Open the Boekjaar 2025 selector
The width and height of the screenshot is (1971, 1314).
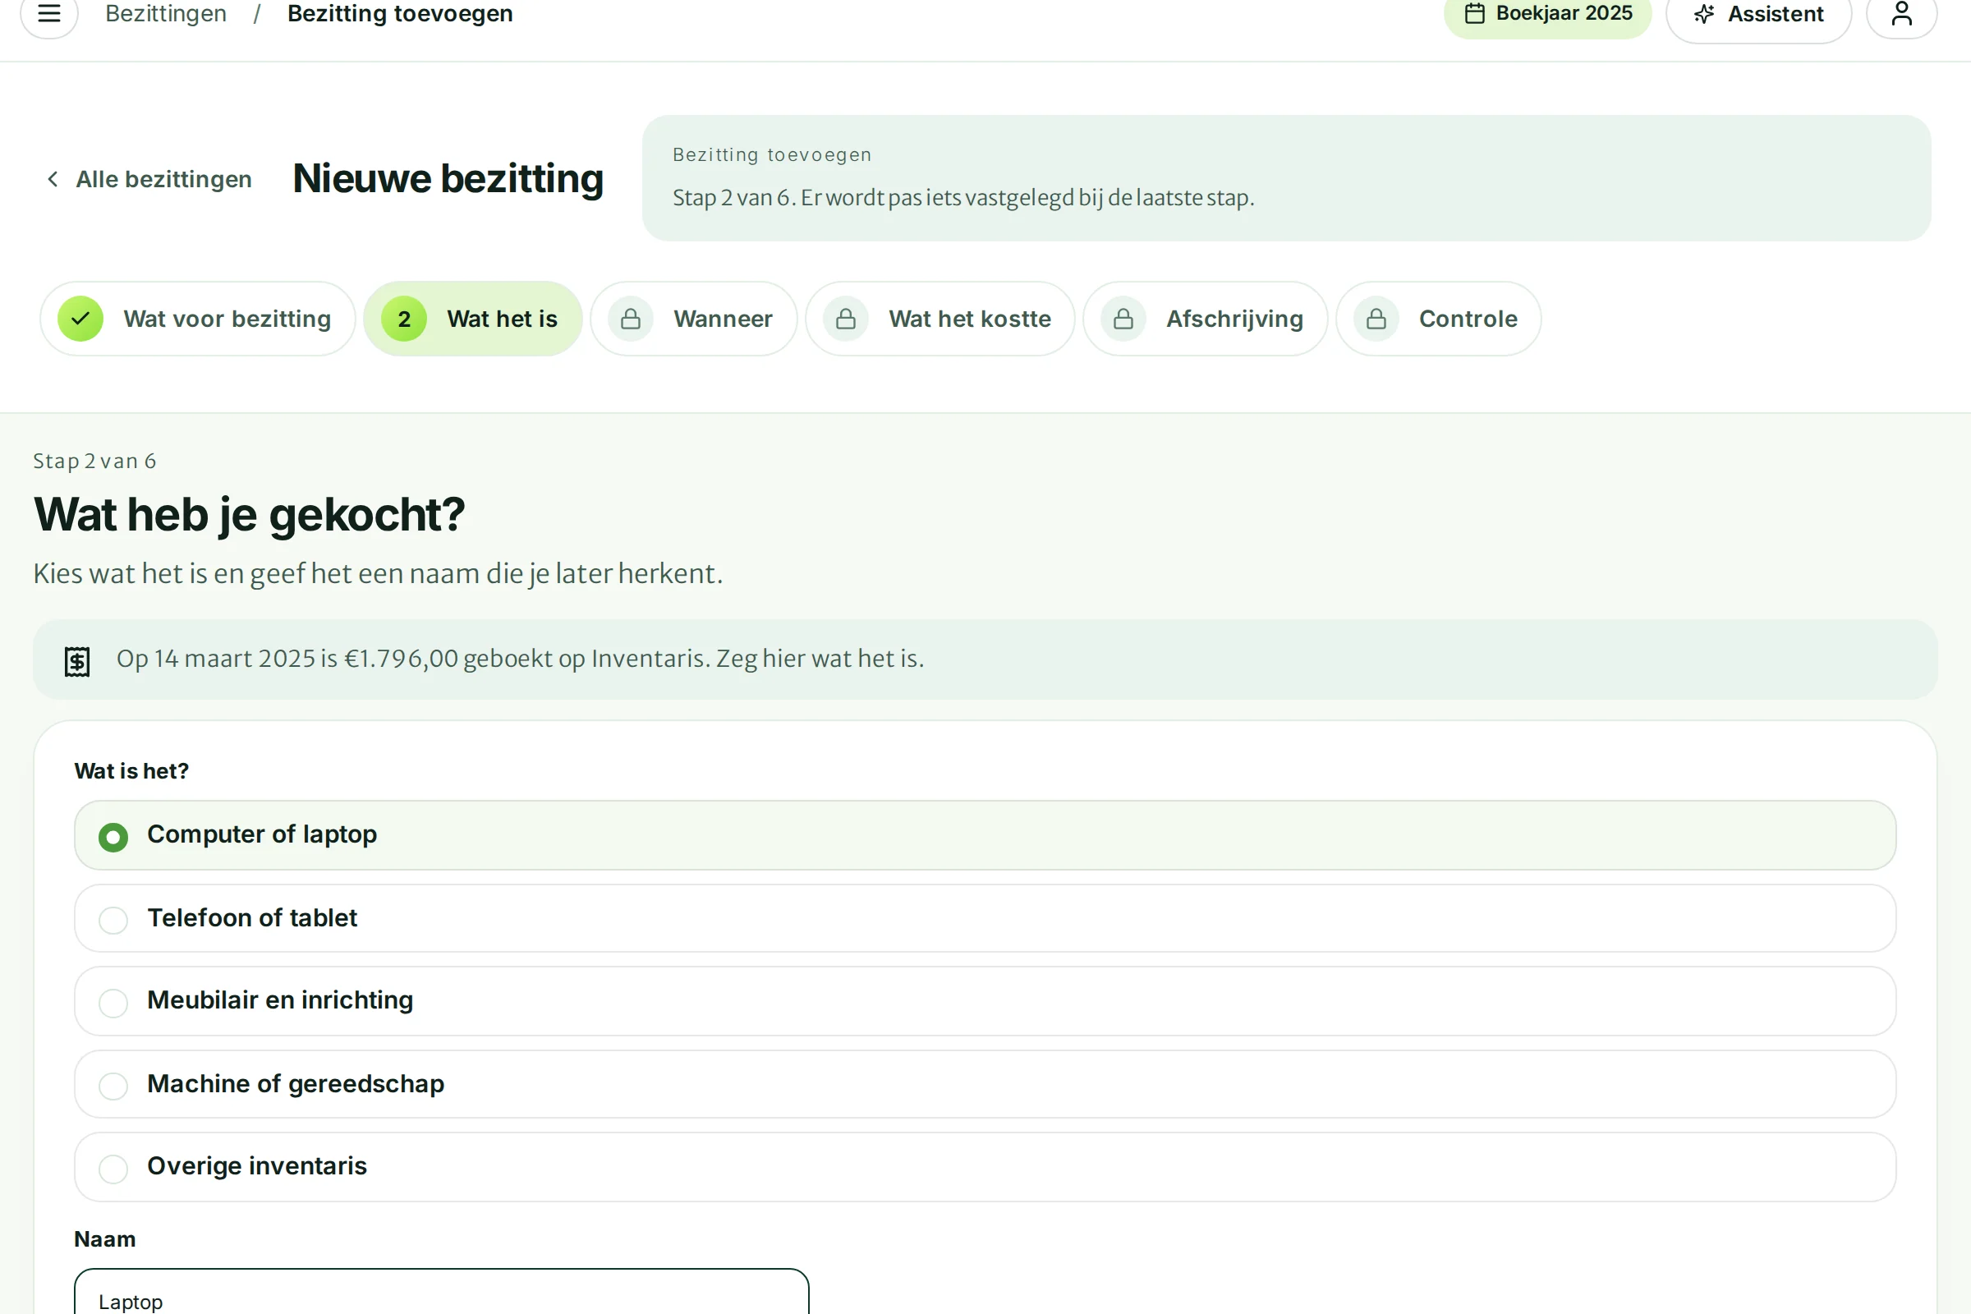(x=1547, y=13)
